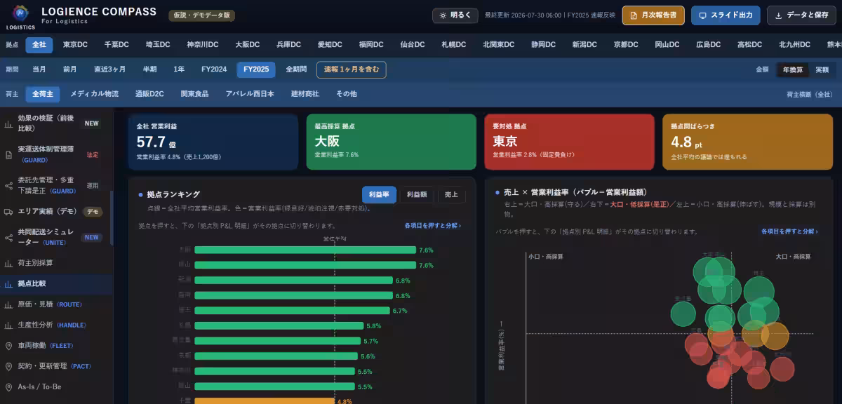
Task: Select the 全社 site tab
Action: click(39, 44)
